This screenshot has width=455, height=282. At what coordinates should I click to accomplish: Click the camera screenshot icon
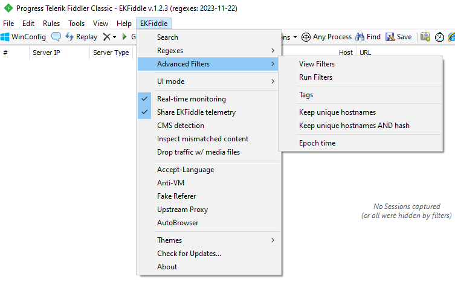point(425,37)
